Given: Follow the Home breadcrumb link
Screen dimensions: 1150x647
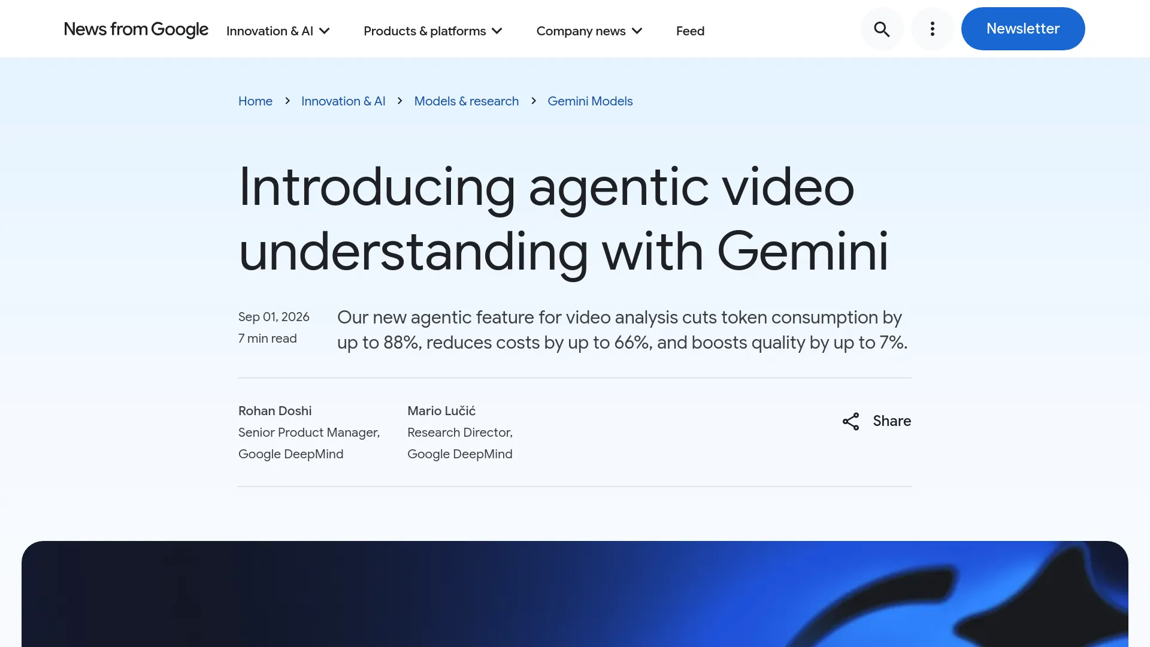Looking at the screenshot, I should point(255,101).
